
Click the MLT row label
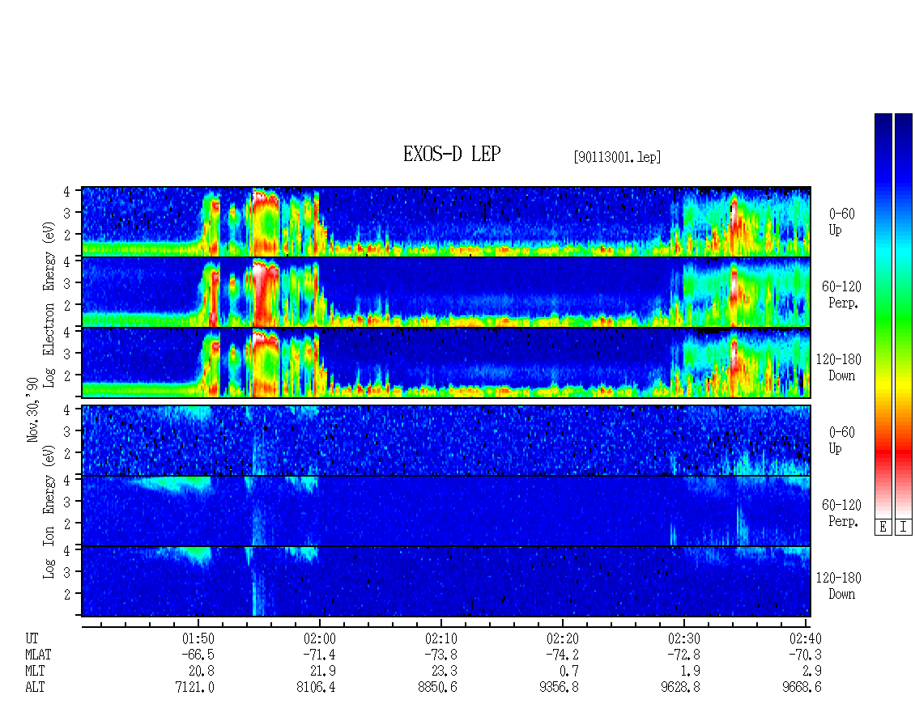point(35,672)
